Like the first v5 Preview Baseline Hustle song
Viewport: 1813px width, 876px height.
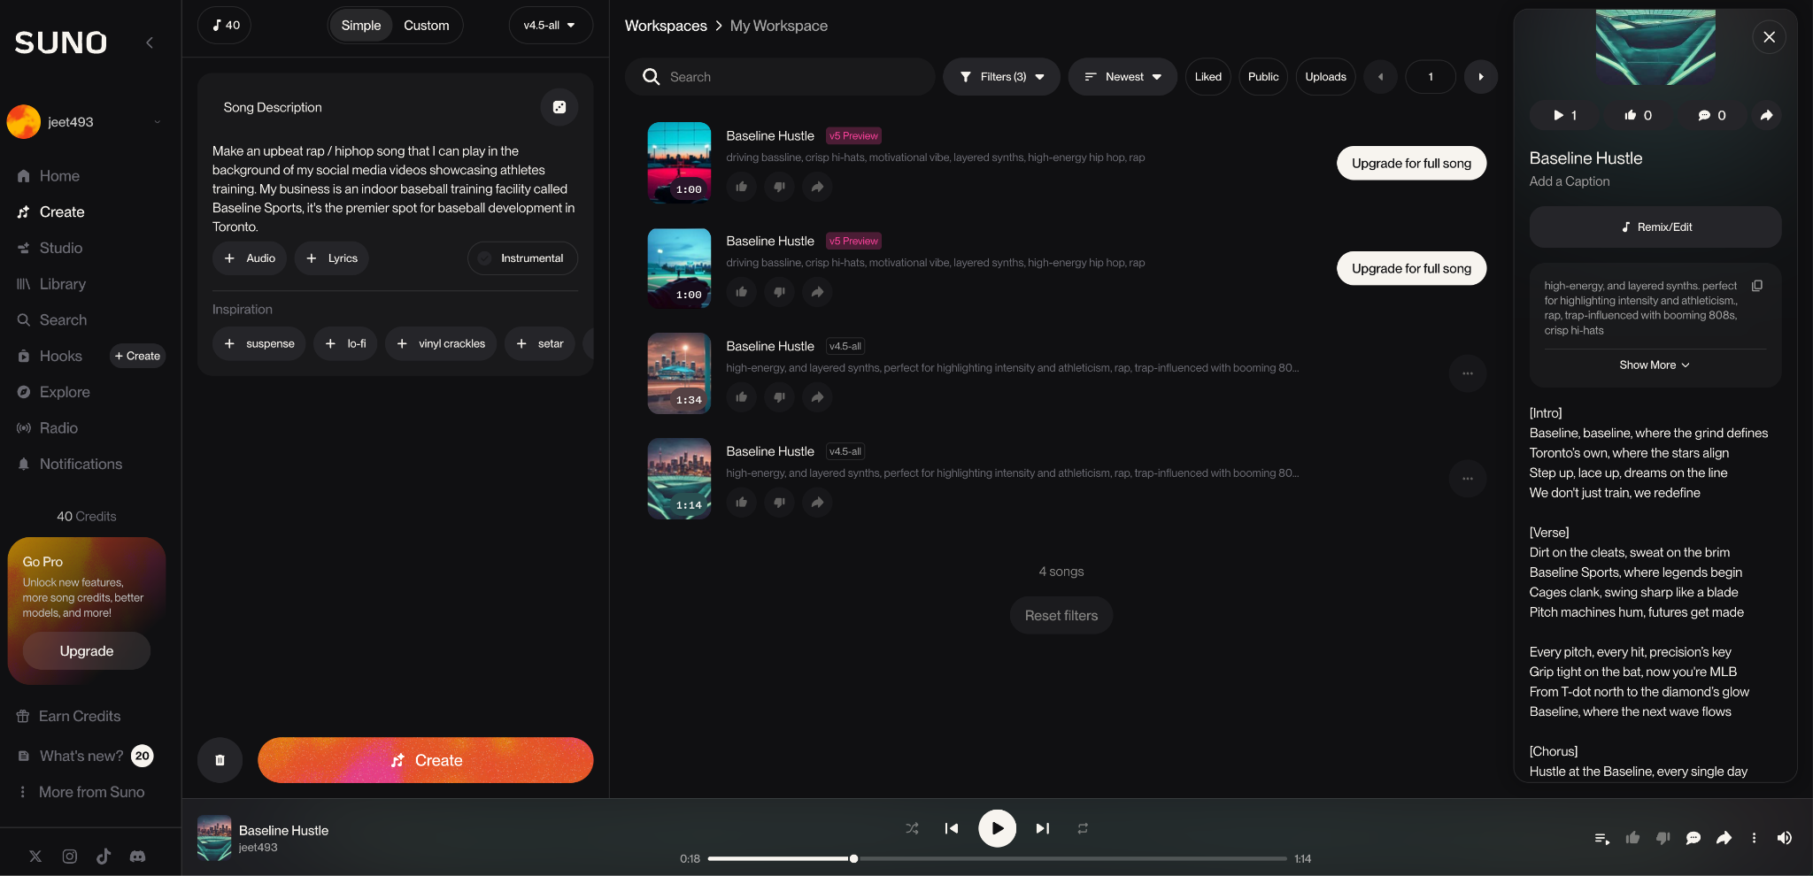pos(742,187)
